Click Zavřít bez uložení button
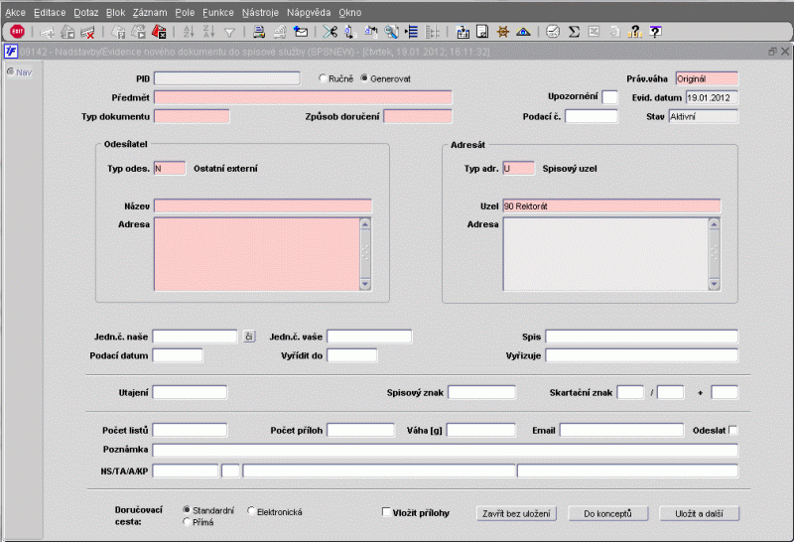 point(516,513)
